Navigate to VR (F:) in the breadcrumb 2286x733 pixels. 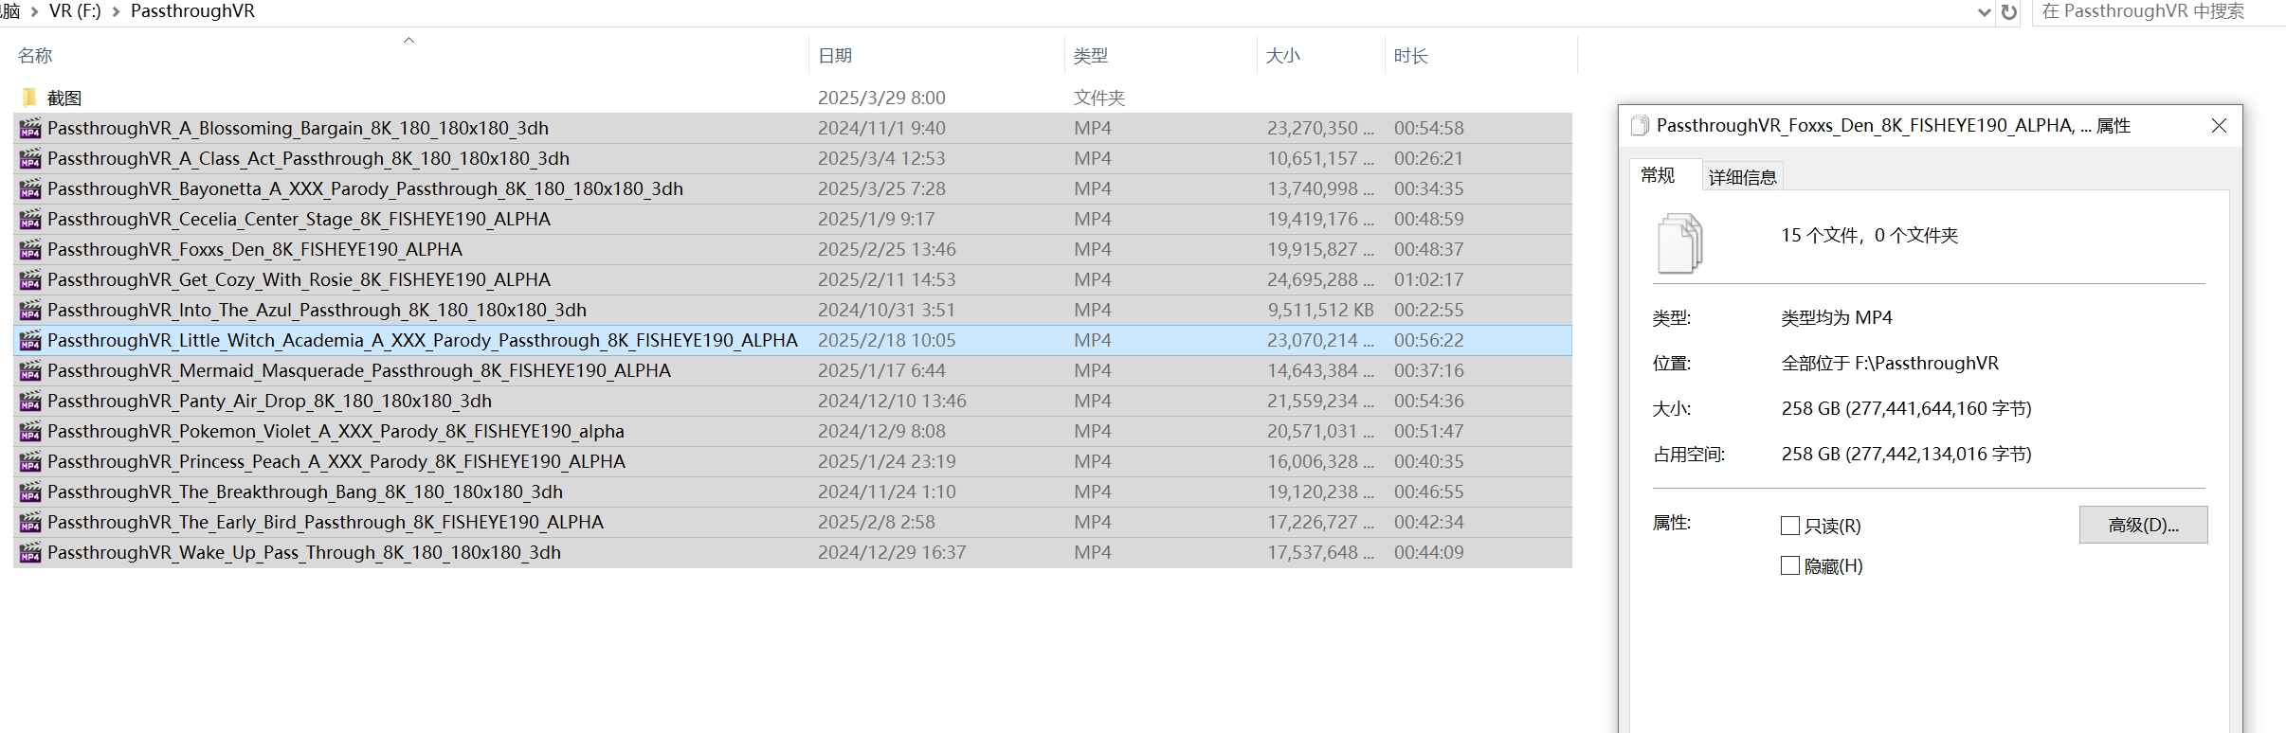point(75,11)
